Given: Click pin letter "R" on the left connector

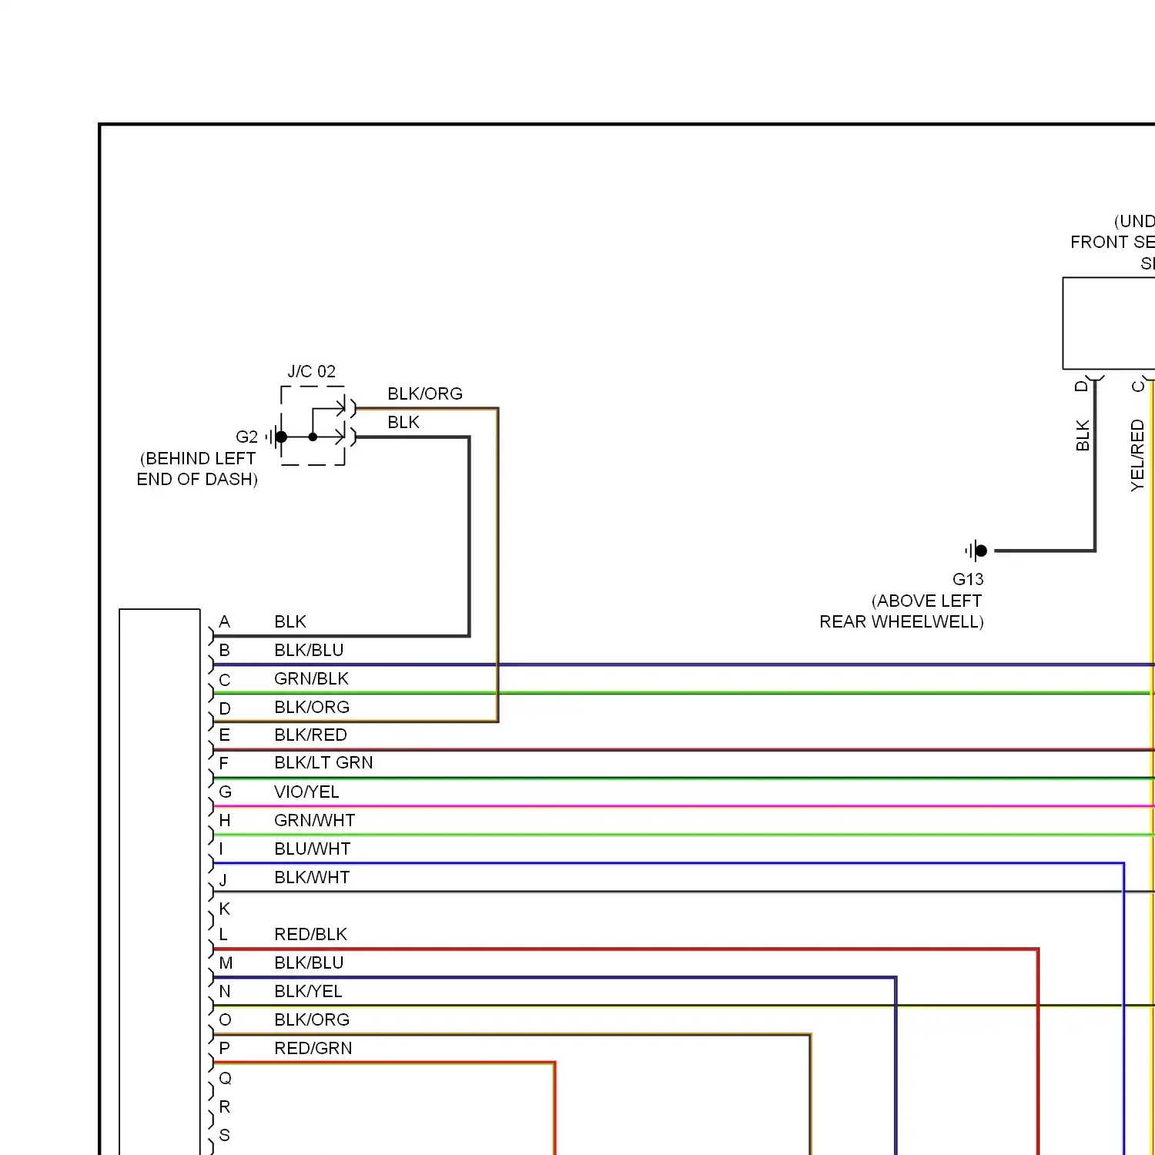Looking at the screenshot, I should [225, 1106].
